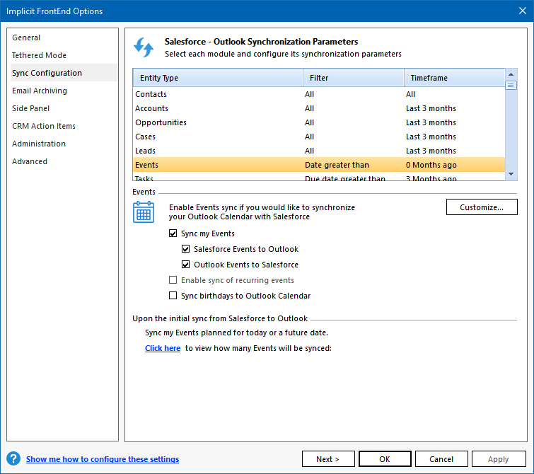Close the Implicit FrontEnd Options dialog
Viewport: 534px width, 474px height.
(521, 11)
